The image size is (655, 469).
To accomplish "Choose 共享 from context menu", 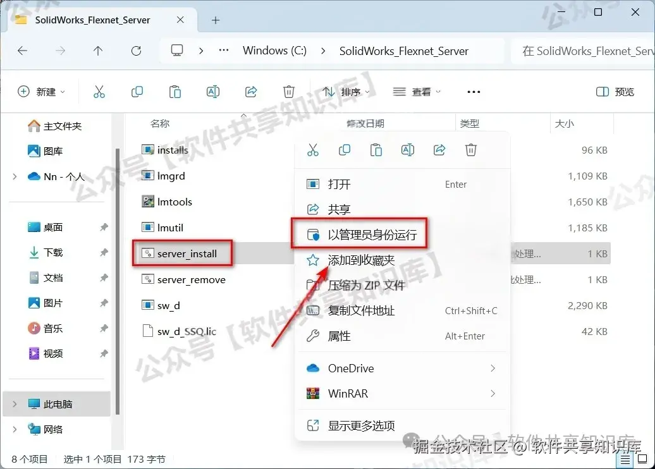I will (x=402, y=209).
